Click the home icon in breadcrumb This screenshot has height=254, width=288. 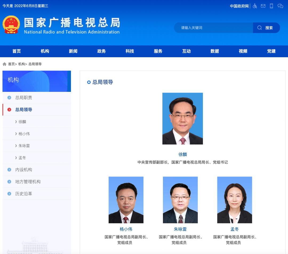(x=5, y=64)
